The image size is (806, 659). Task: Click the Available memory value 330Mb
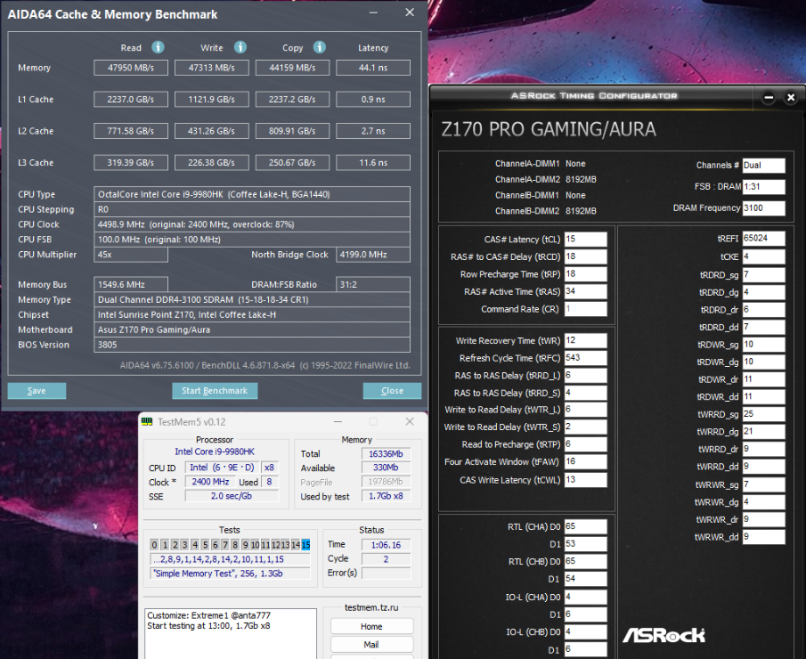click(386, 468)
